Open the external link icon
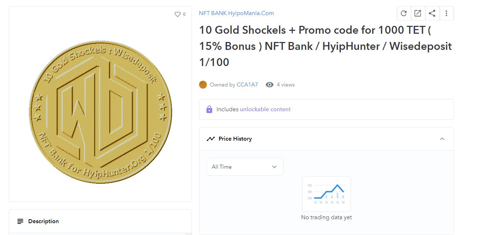Viewport: 480px width, 235px height. point(417,13)
